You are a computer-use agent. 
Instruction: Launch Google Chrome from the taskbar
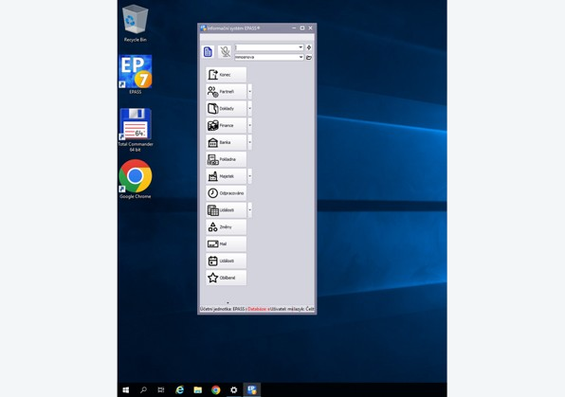click(x=216, y=389)
